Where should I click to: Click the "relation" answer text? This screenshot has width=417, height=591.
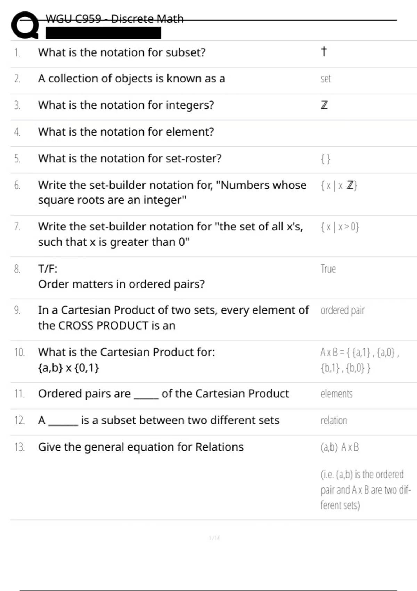[x=334, y=420]
